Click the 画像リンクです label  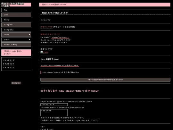click(x=46, y=49)
